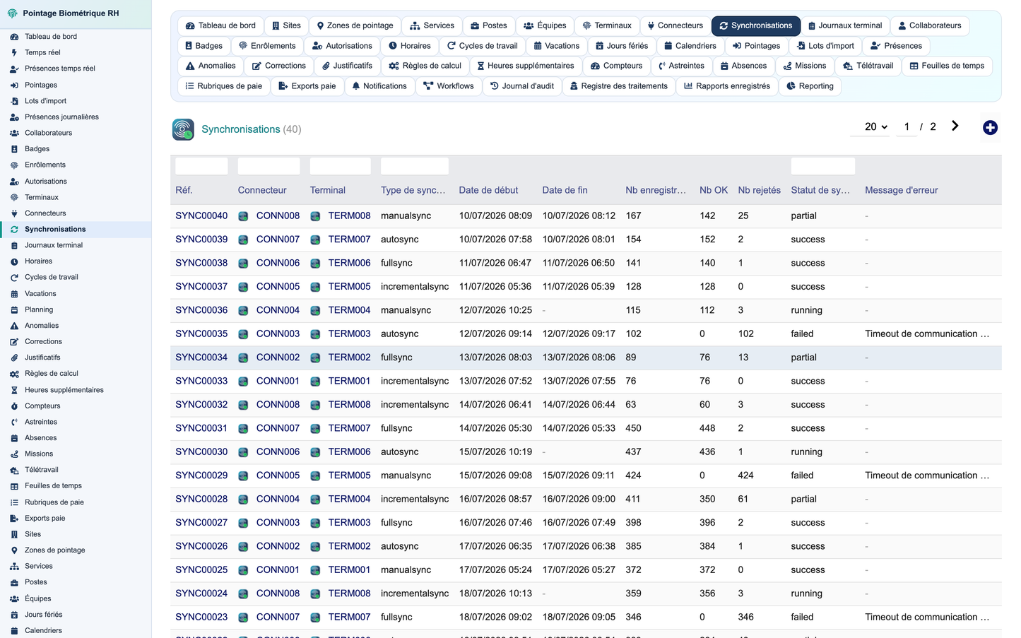Click Connecteurs plug icon in sidebar

(14, 213)
